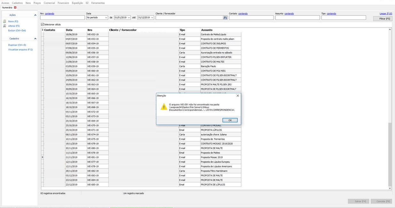Click the Contato filter input field
395x208 pixels.
tap(251, 18)
